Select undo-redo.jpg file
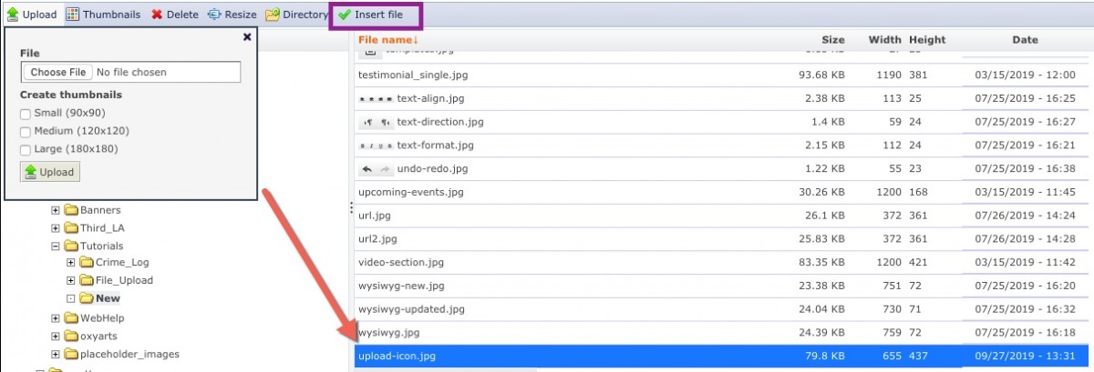The width and height of the screenshot is (1094, 372). click(723, 169)
